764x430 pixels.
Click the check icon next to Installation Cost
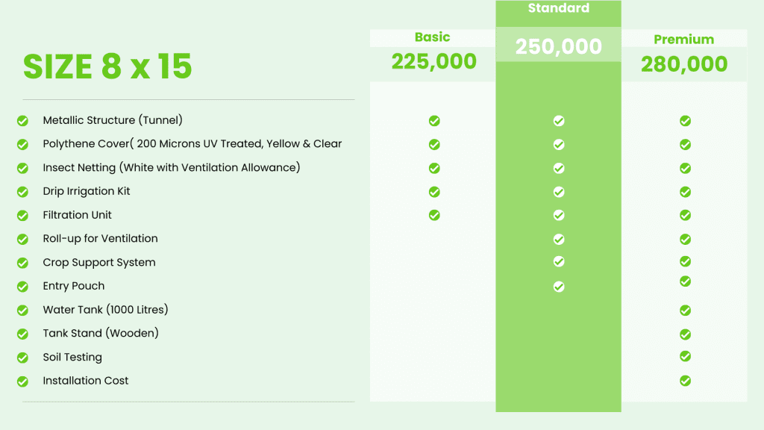tap(22, 381)
